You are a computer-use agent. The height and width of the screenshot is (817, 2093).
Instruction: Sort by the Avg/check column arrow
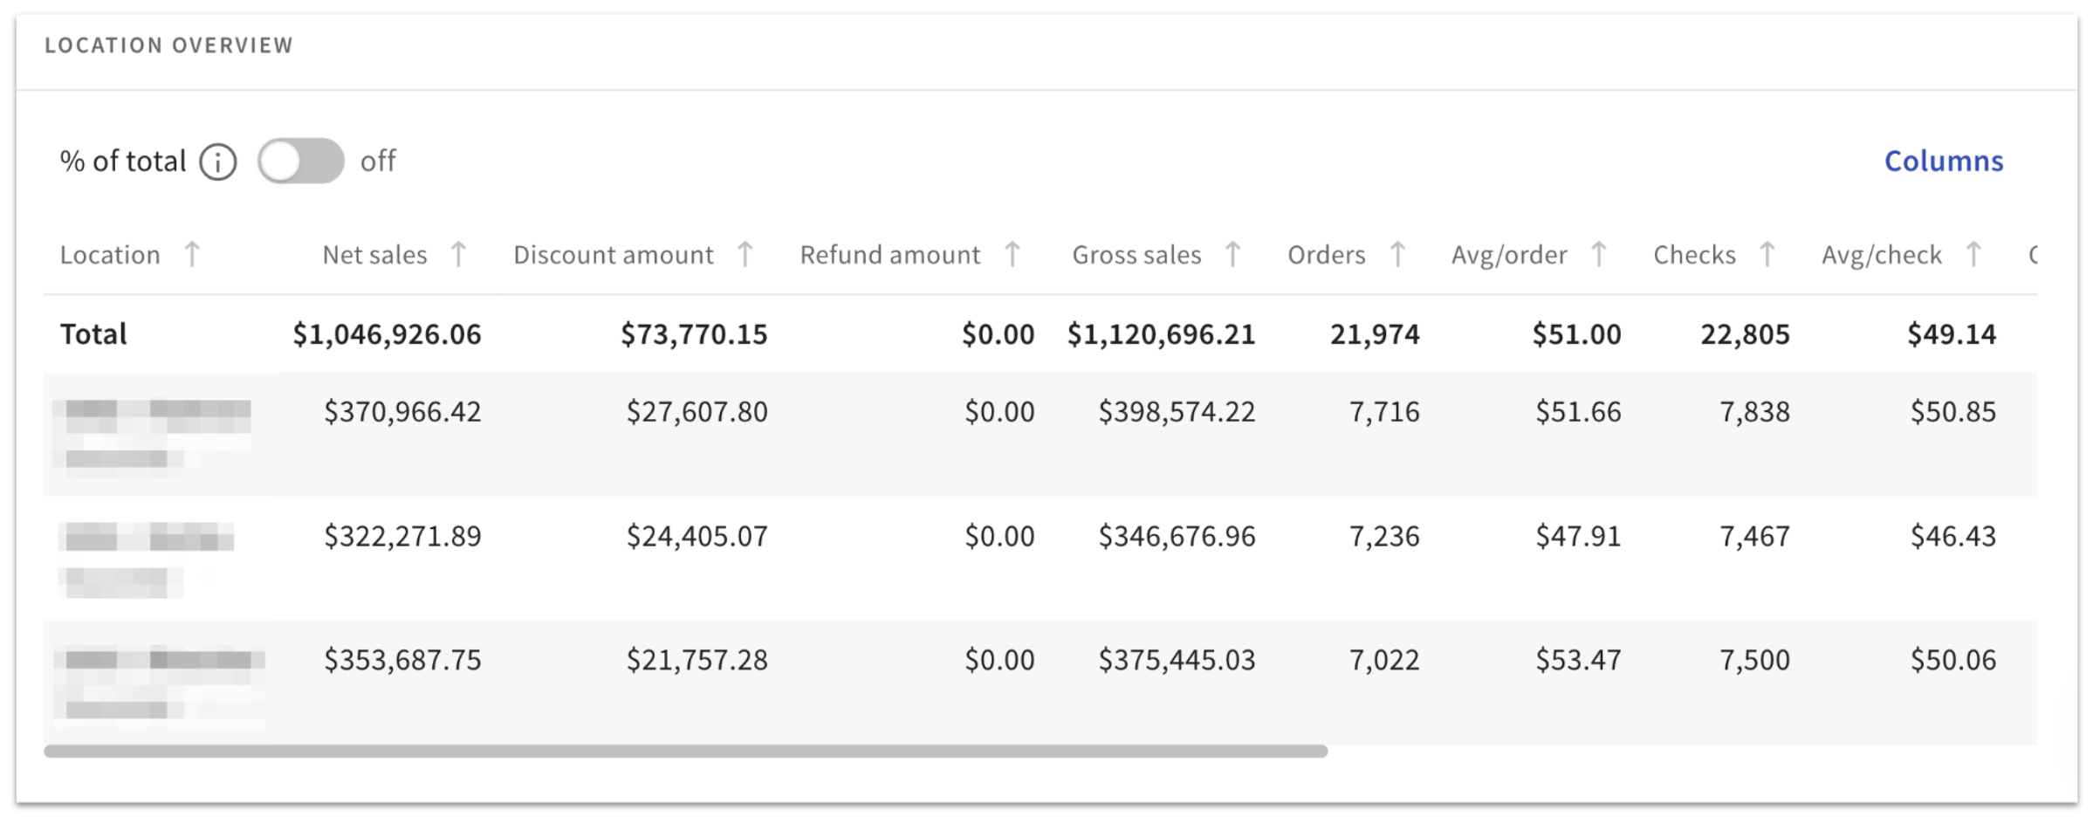pyautogui.click(x=1974, y=254)
